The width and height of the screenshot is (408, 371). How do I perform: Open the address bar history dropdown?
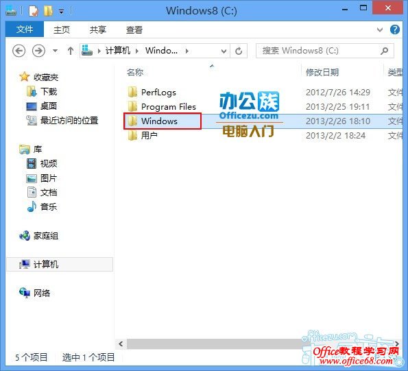224,51
